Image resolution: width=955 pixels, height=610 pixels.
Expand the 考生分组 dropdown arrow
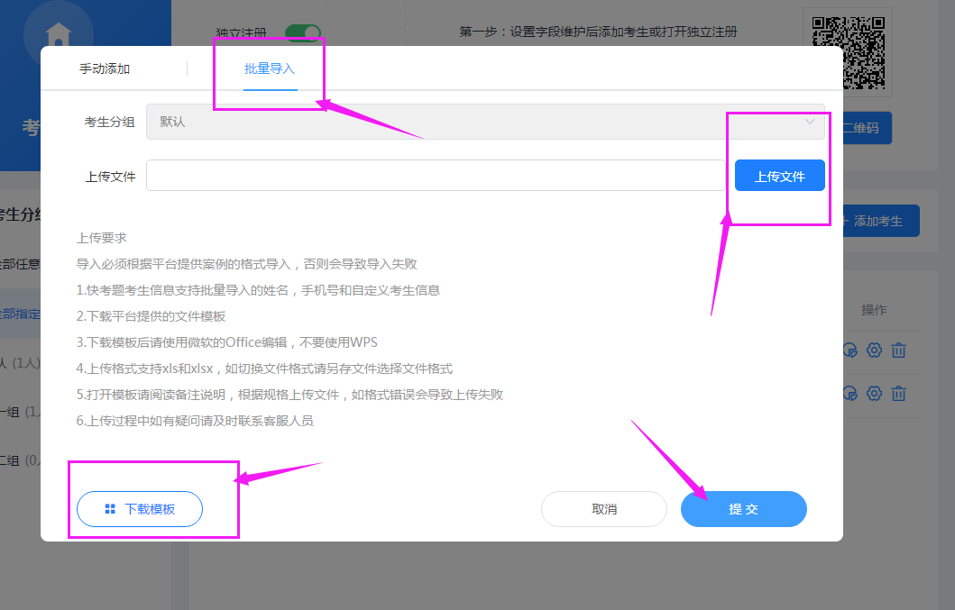[810, 122]
